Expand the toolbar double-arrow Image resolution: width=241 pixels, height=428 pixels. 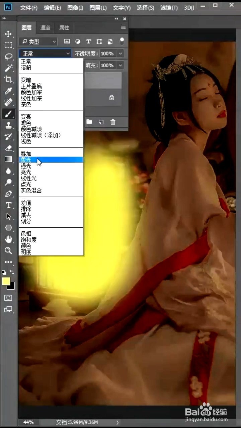4,18
